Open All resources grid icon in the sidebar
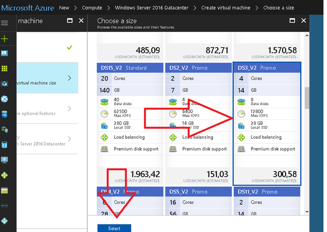This screenshot has width=327, height=232. coord(5,68)
